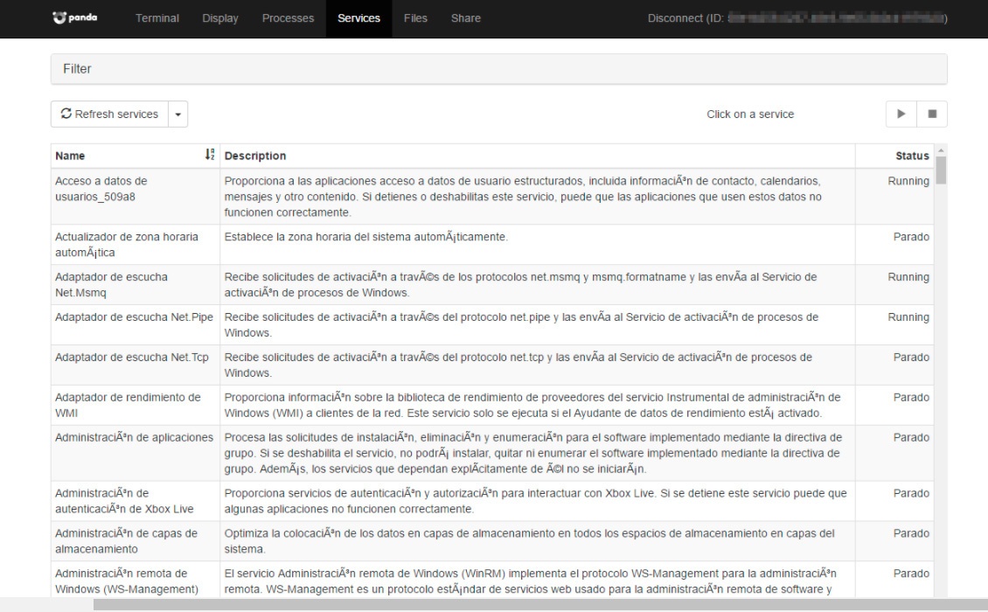The image size is (988, 612).
Task: Select Administración remota de Windows (WS-Management)
Action: coord(126,581)
